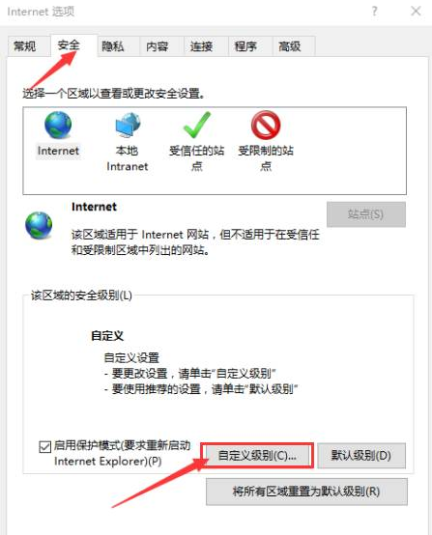Close the Internet 选项 dialog
432x535 pixels.
tap(416, 12)
